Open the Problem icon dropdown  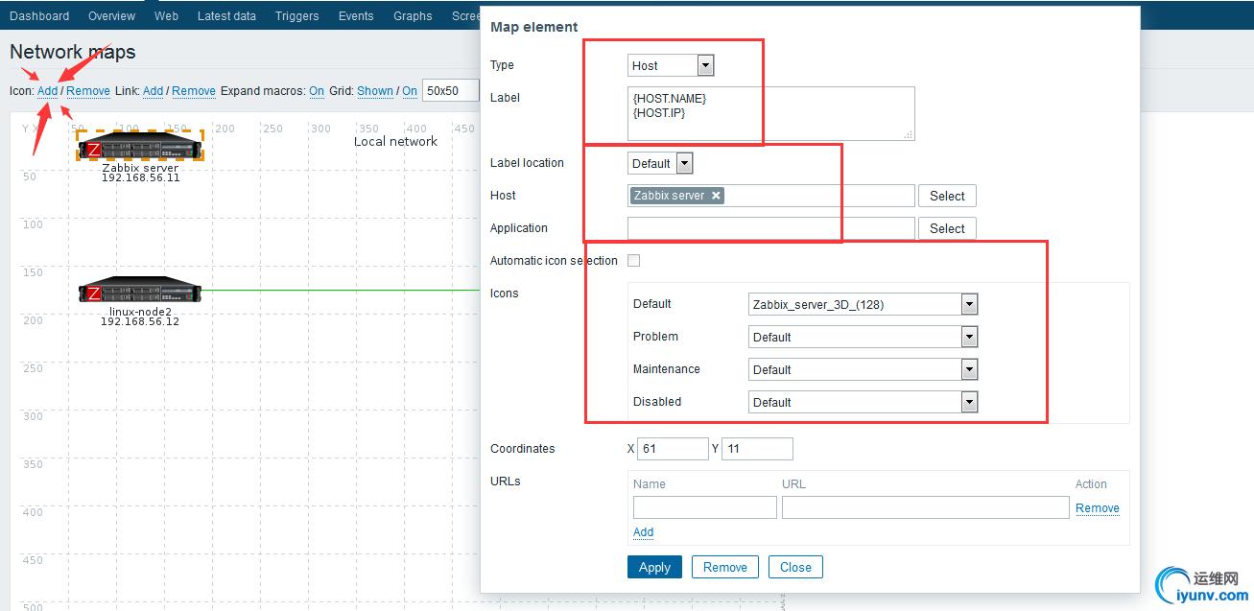863,338
